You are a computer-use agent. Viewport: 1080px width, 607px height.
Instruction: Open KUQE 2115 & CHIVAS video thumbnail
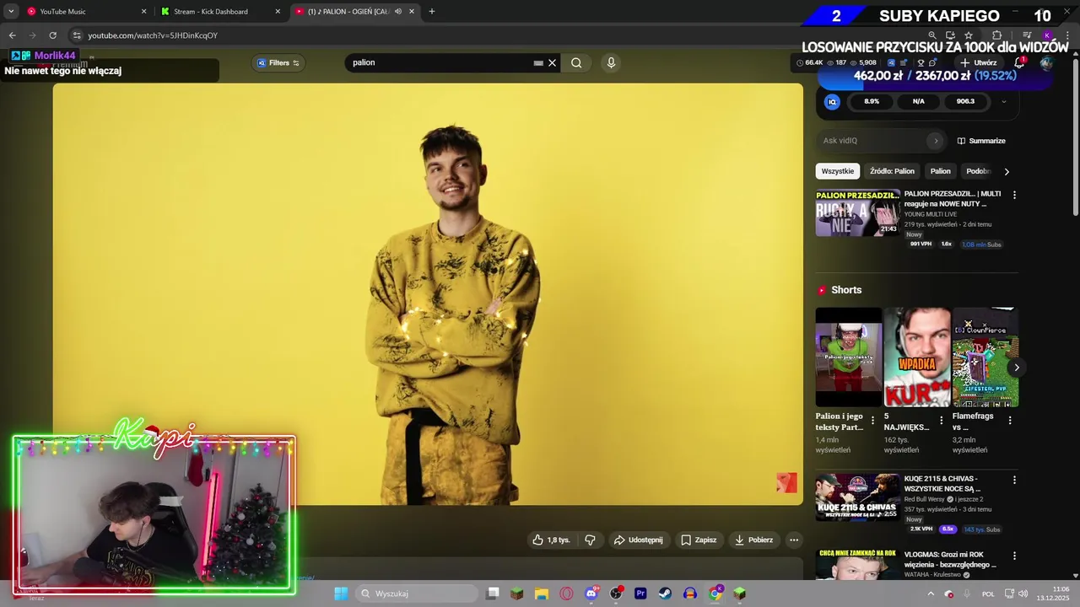coord(857,497)
